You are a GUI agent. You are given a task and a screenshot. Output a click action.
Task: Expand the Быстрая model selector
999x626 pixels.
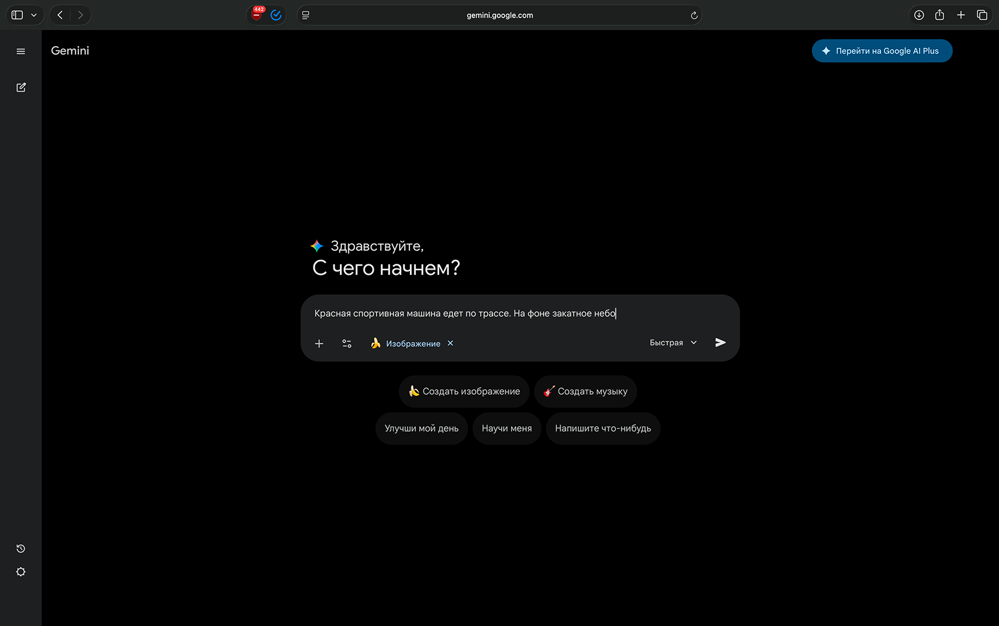[x=673, y=343]
